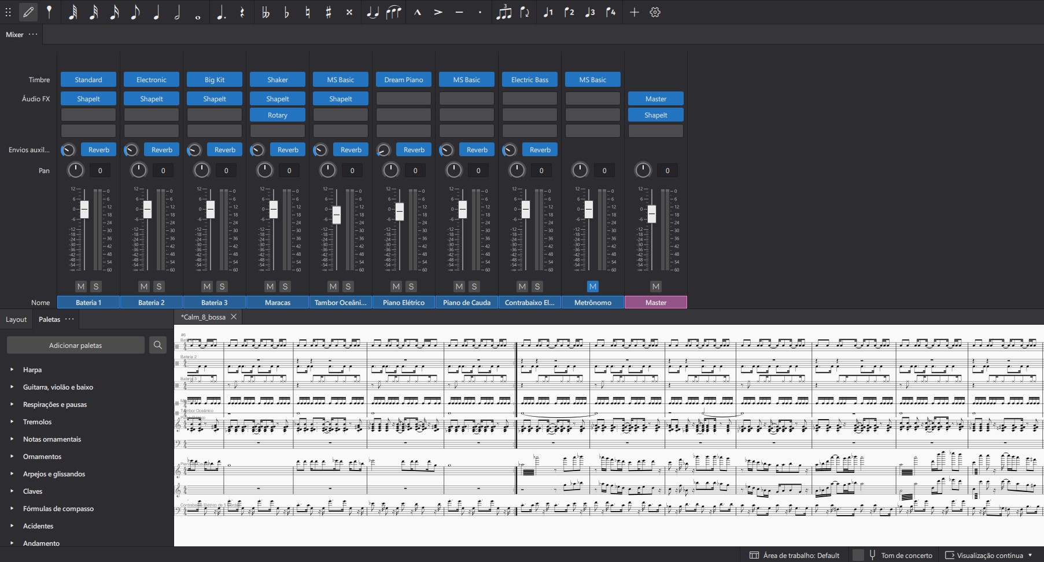Viewport: 1044px width, 562px height.
Task: Click the Adicionar paletas button
Action: coord(75,345)
